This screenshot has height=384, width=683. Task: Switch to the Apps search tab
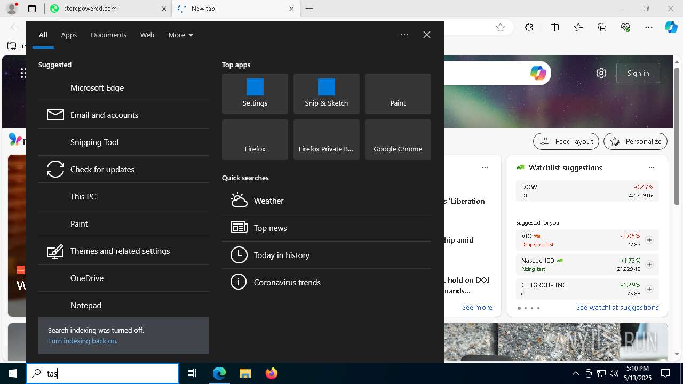(x=69, y=35)
